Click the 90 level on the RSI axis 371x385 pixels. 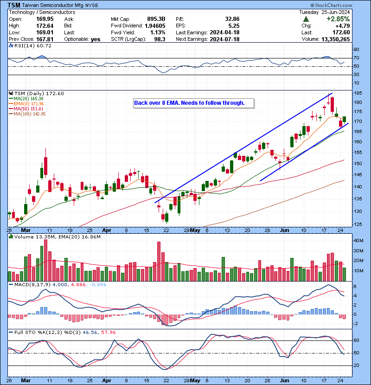tap(356, 50)
